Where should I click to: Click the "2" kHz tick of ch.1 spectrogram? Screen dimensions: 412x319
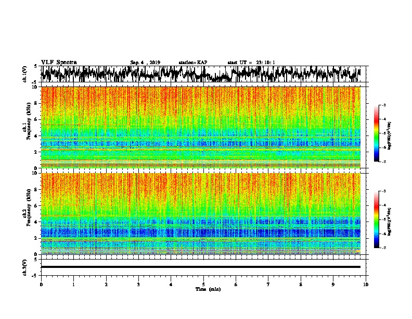(x=37, y=152)
